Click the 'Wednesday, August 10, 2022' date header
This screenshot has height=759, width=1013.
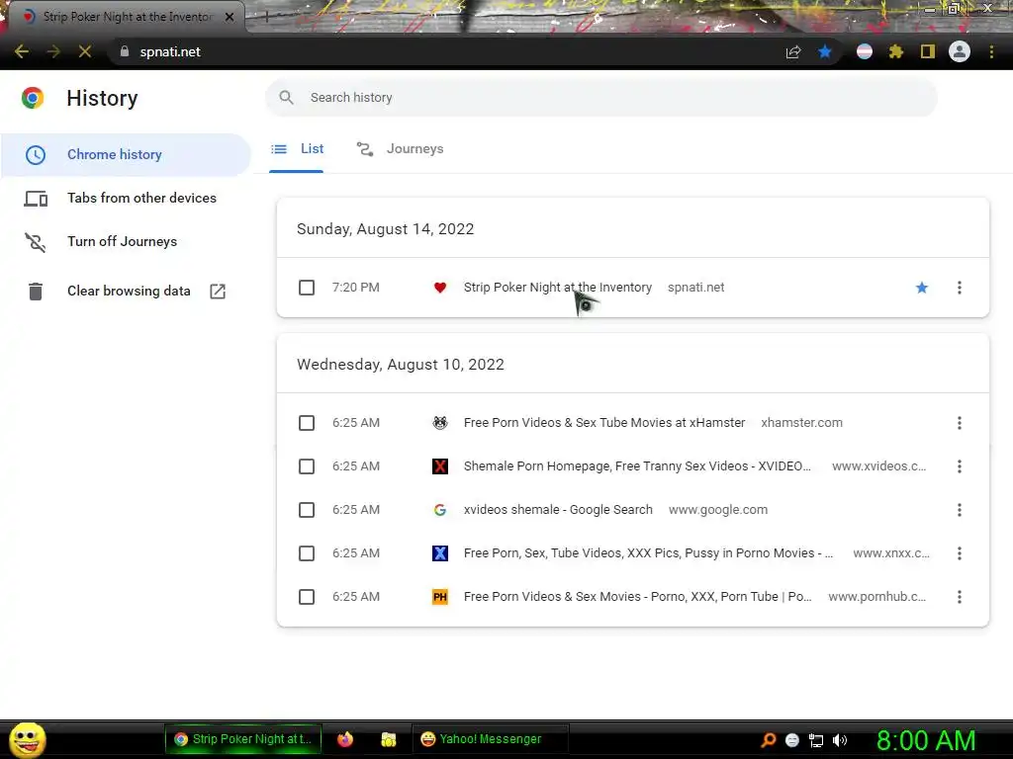tap(401, 365)
